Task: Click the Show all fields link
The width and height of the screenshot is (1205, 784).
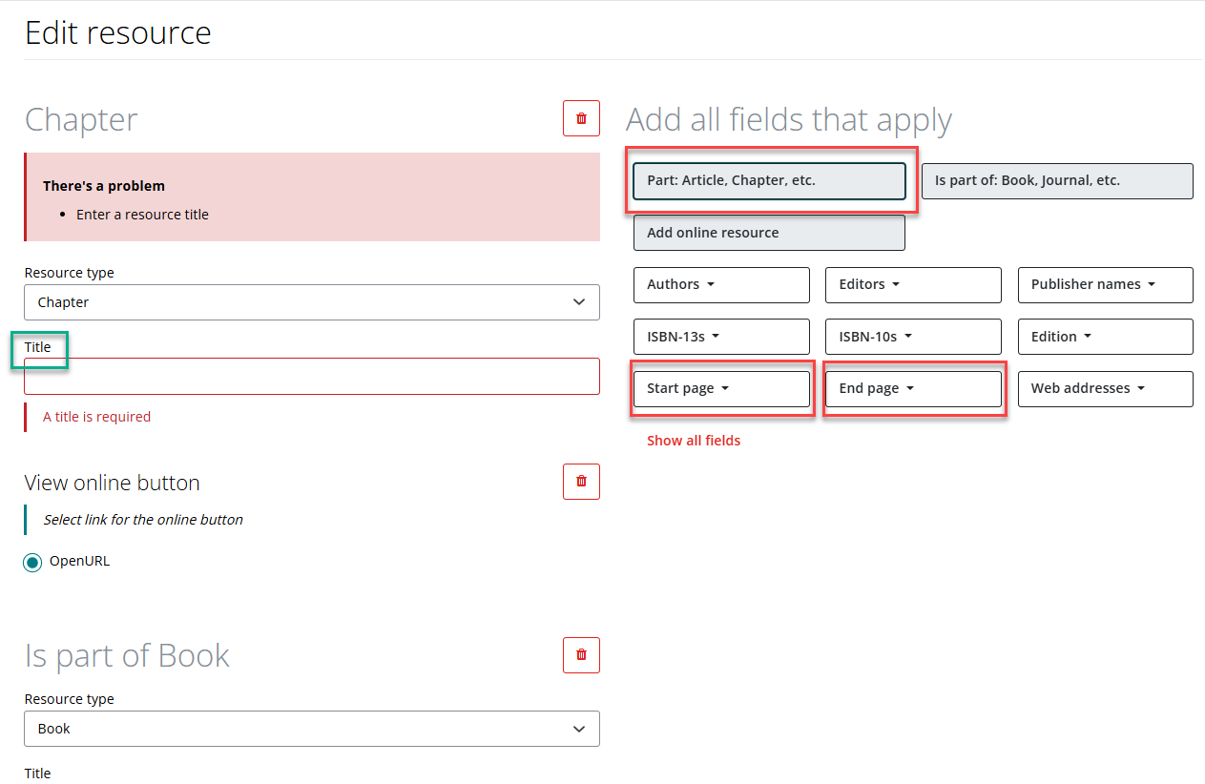Action: point(694,440)
